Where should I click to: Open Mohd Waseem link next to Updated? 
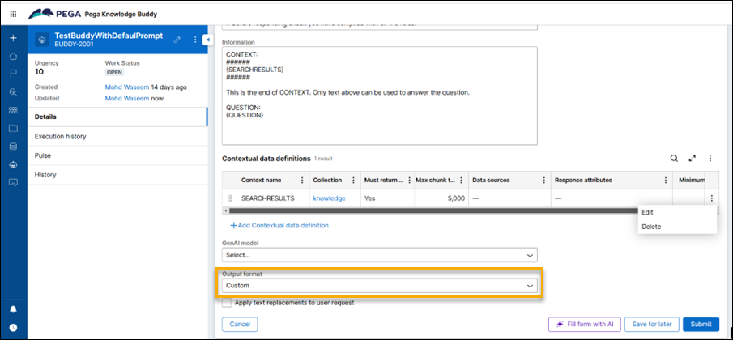tap(126, 98)
